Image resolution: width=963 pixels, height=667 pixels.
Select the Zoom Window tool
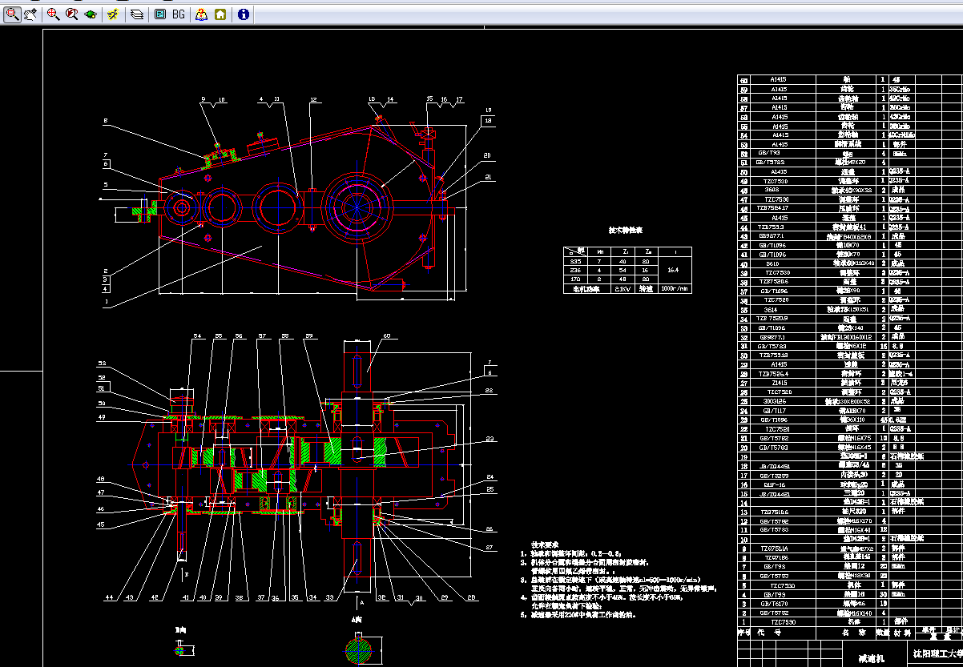[x=12, y=14]
